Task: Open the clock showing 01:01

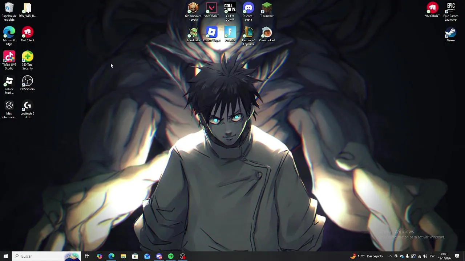Action: click(x=444, y=256)
